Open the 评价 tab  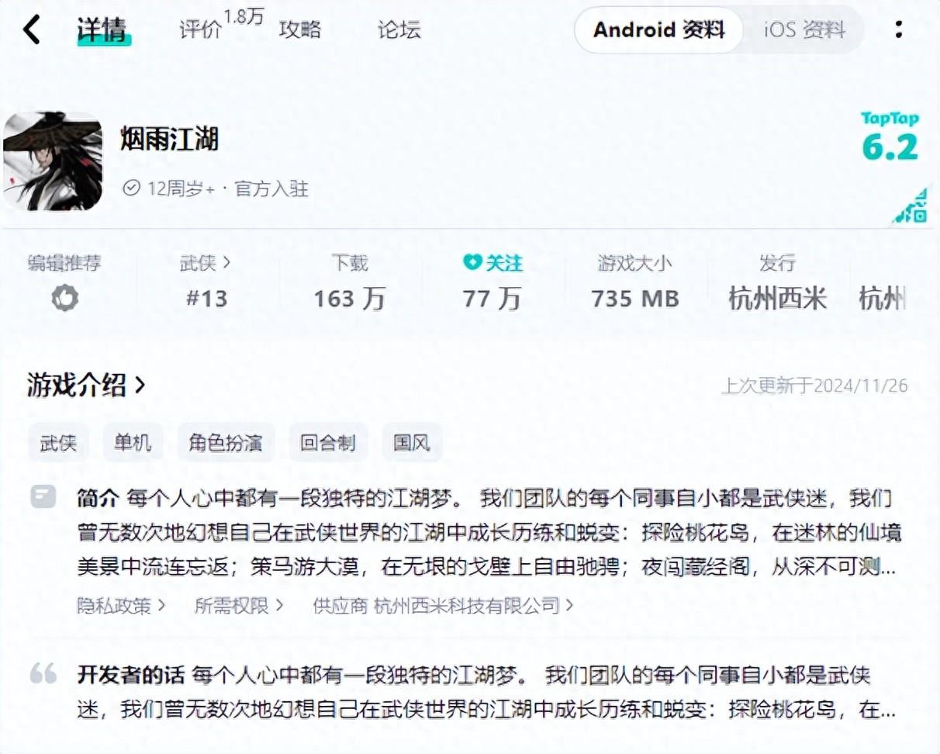(x=200, y=29)
